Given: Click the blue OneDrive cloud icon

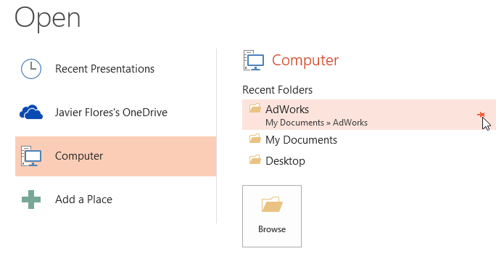Looking at the screenshot, I should click(x=31, y=112).
